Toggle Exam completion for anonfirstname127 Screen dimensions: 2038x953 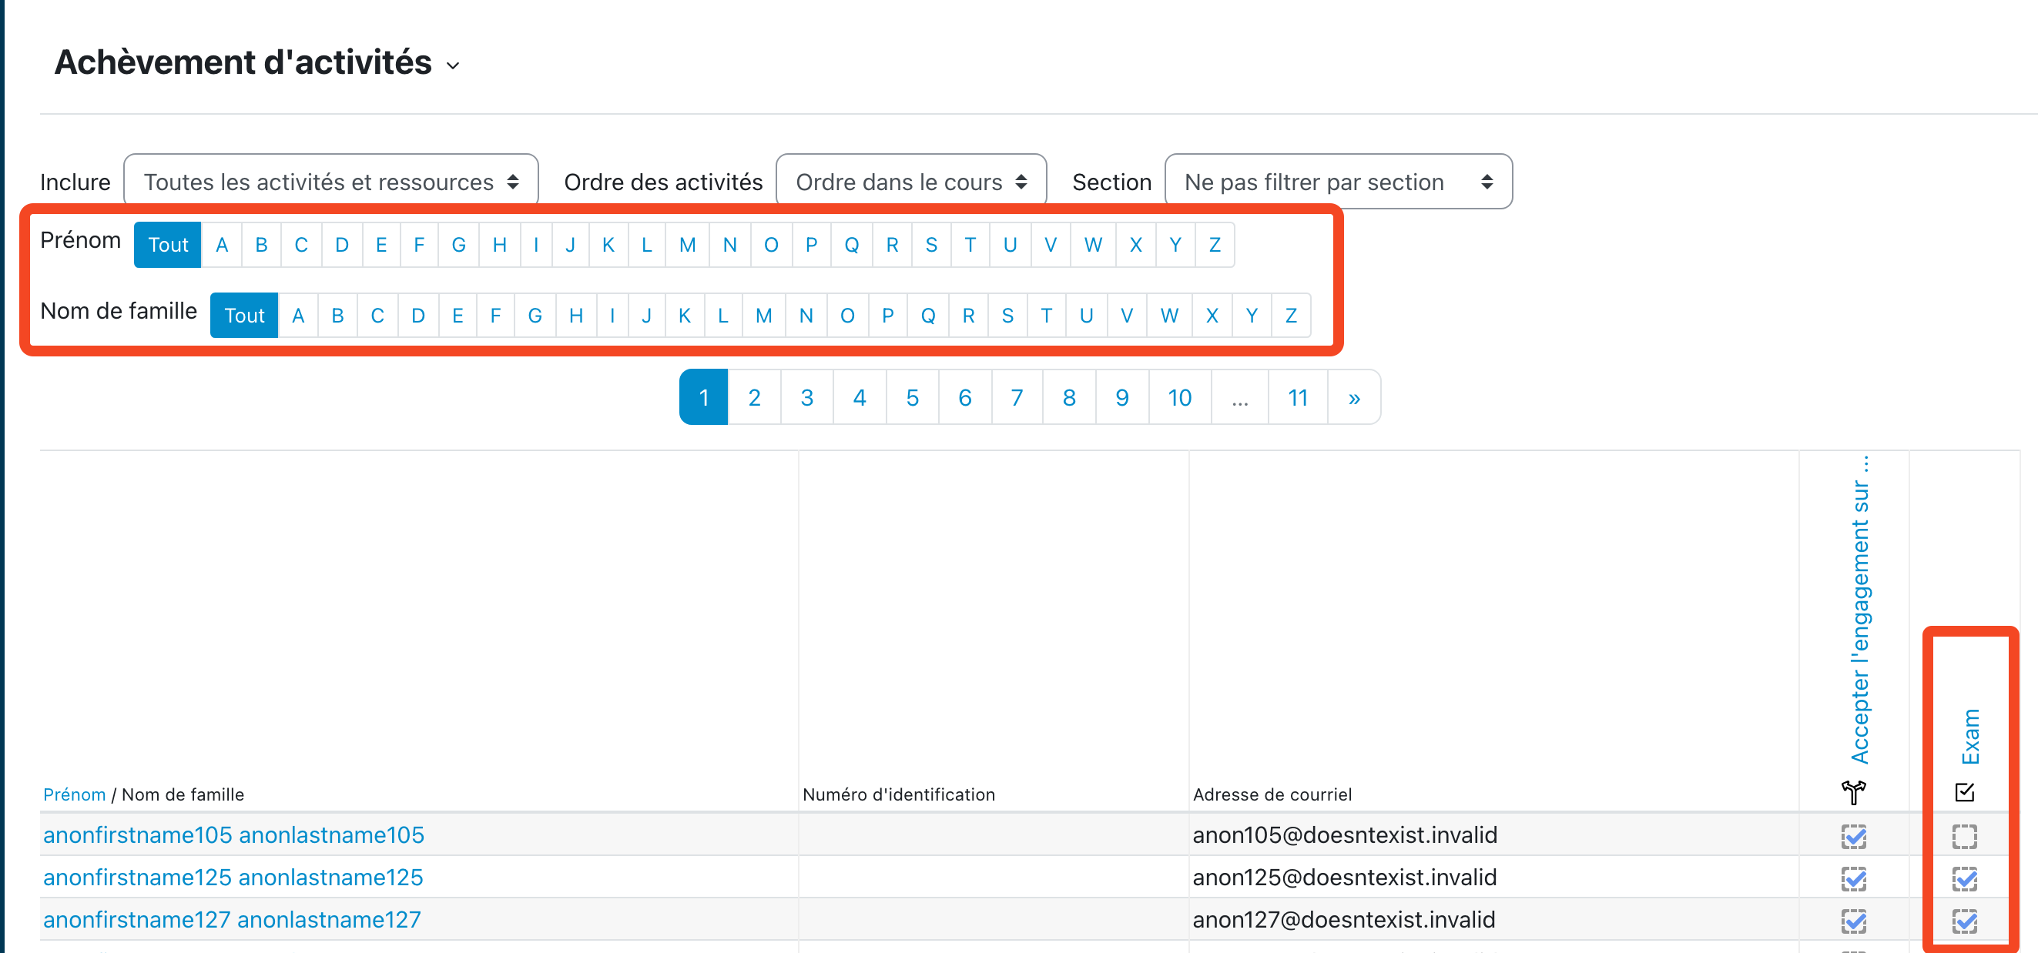pos(1964,921)
